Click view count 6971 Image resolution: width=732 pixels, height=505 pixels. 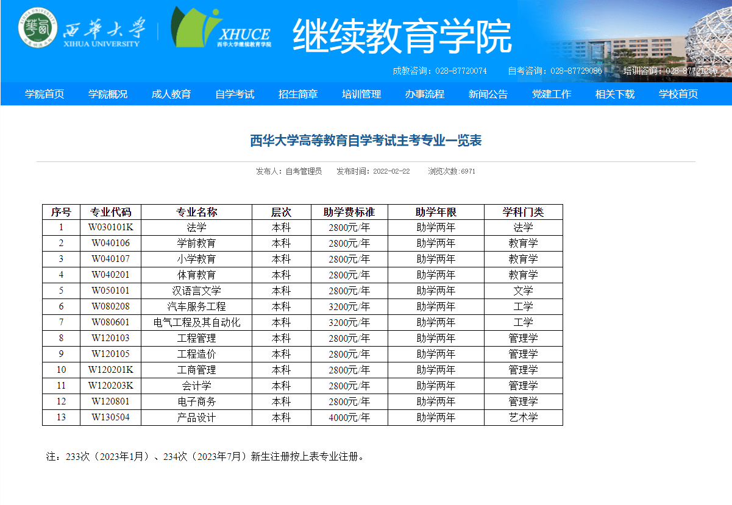468,171
